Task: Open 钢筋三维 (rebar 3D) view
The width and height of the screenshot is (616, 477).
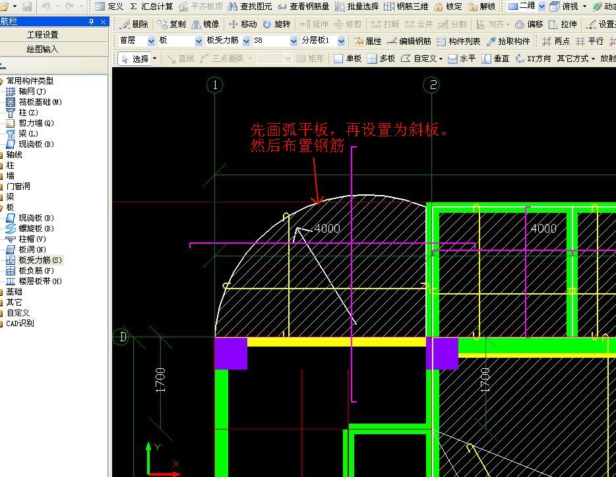Action: pyautogui.click(x=406, y=7)
